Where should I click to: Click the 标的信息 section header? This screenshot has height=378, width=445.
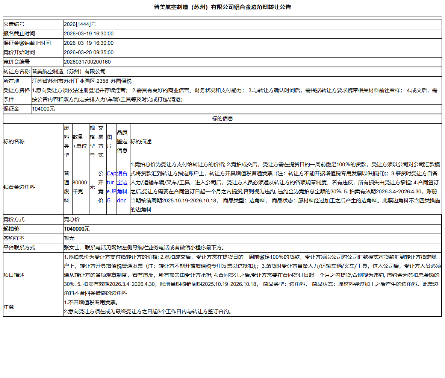coord(222,118)
